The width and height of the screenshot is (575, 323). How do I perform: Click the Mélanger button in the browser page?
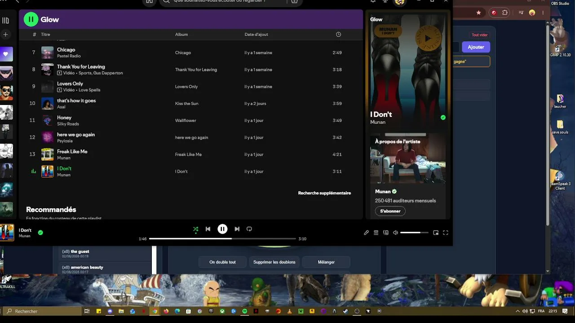click(x=326, y=262)
